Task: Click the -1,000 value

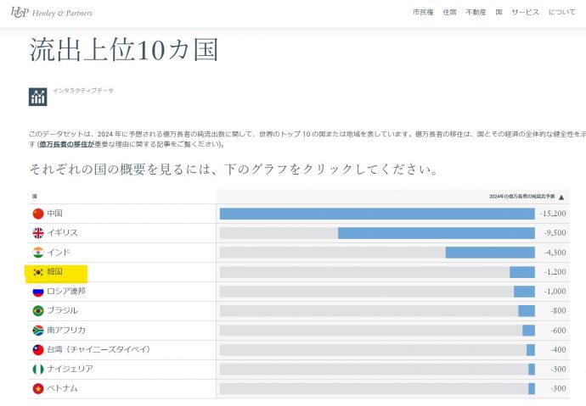Action: (555, 292)
